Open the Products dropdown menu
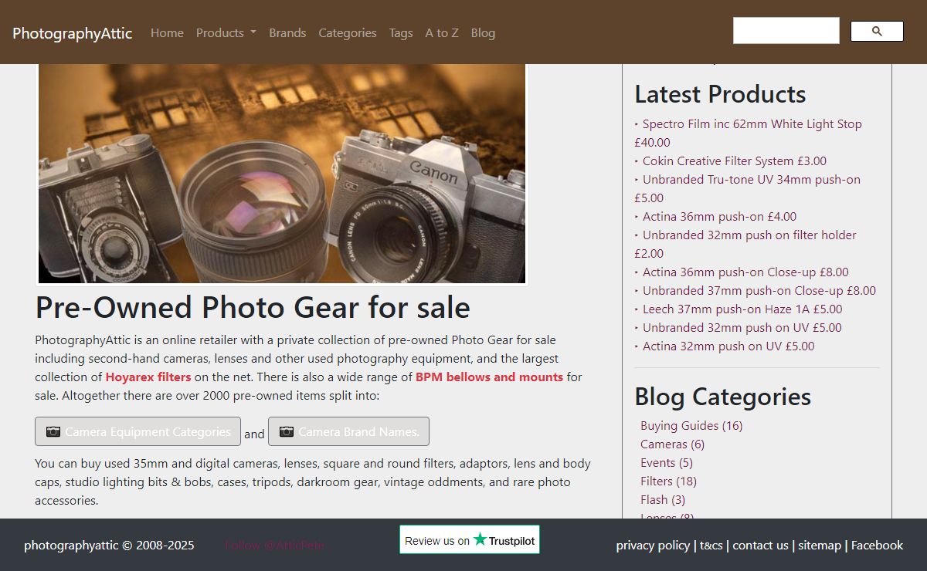The image size is (927, 571). (226, 32)
